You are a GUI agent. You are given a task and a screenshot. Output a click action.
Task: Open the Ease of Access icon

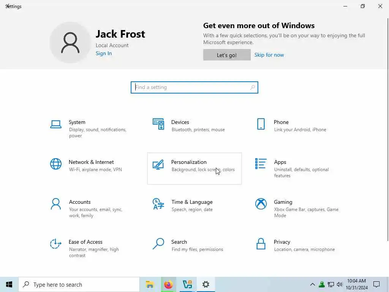pos(56,244)
